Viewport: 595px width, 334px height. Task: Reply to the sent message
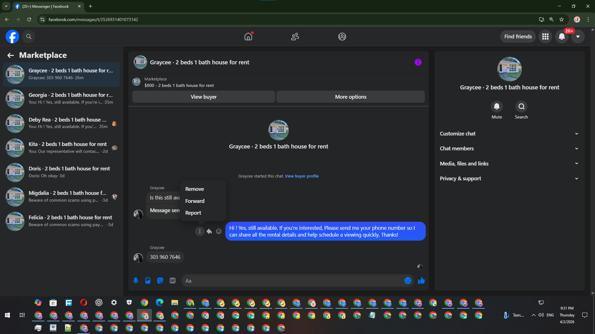(x=209, y=231)
